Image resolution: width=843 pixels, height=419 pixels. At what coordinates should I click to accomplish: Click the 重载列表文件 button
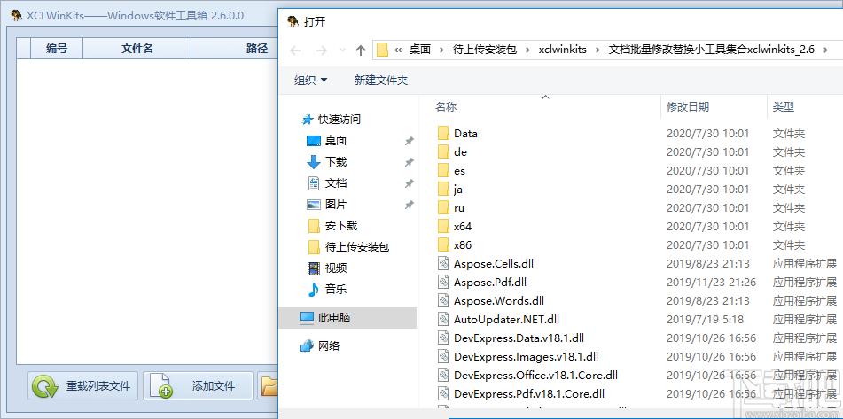click(x=82, y=385)
